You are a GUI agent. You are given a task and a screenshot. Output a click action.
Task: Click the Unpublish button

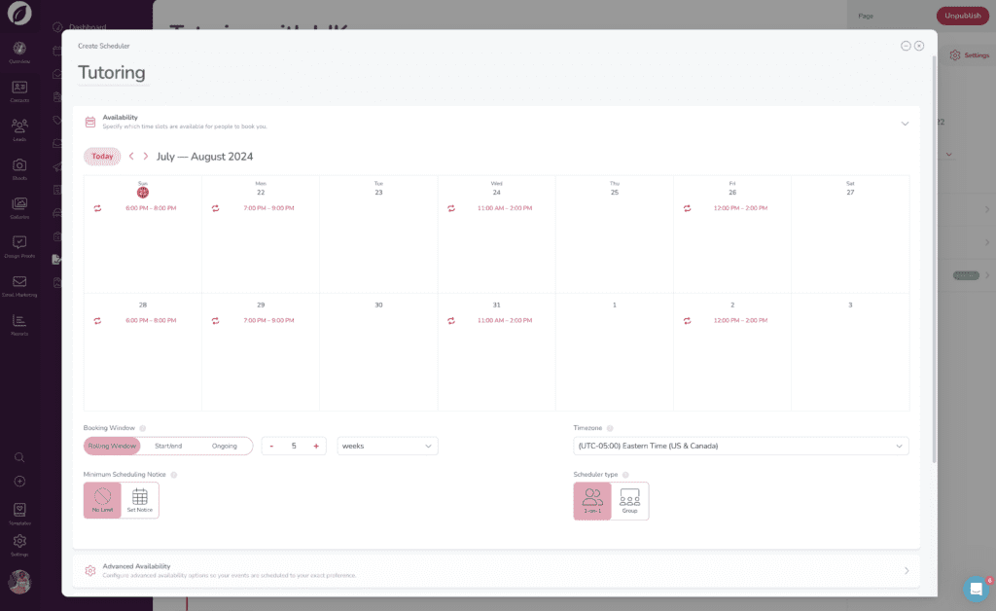(x=962, y=16)
